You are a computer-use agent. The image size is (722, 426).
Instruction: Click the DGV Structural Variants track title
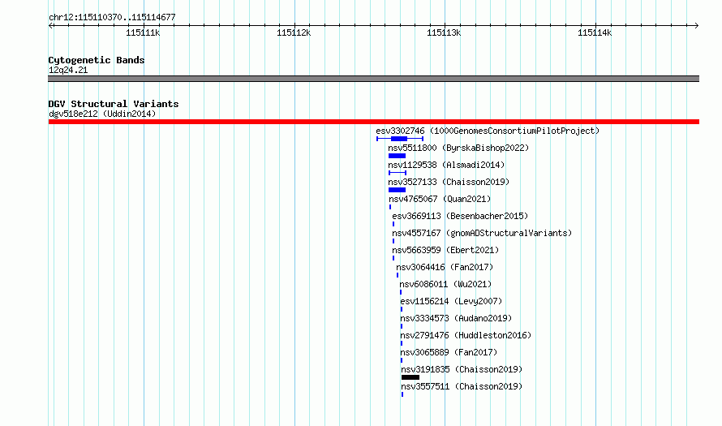(114, 104)
